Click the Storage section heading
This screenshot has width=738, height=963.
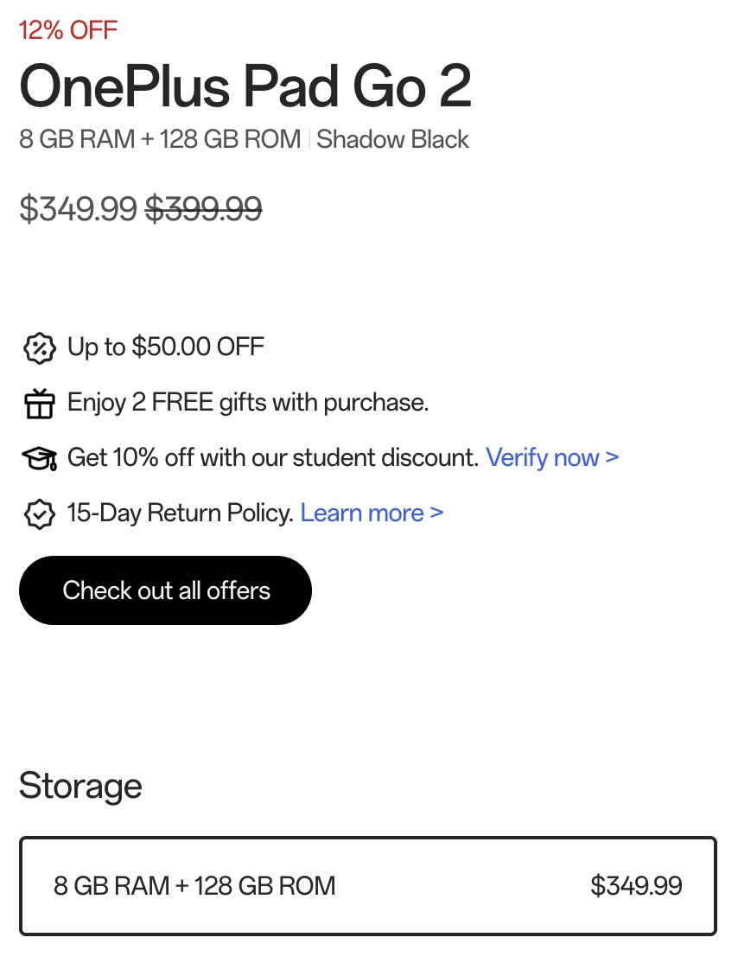click(x=80, y=786)
